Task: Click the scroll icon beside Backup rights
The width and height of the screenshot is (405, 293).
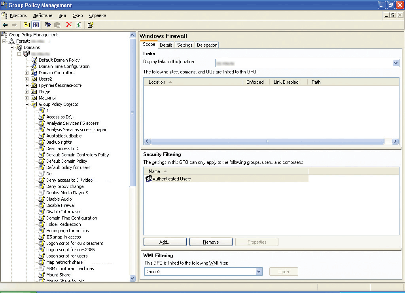Action: (x=42, y=142)
